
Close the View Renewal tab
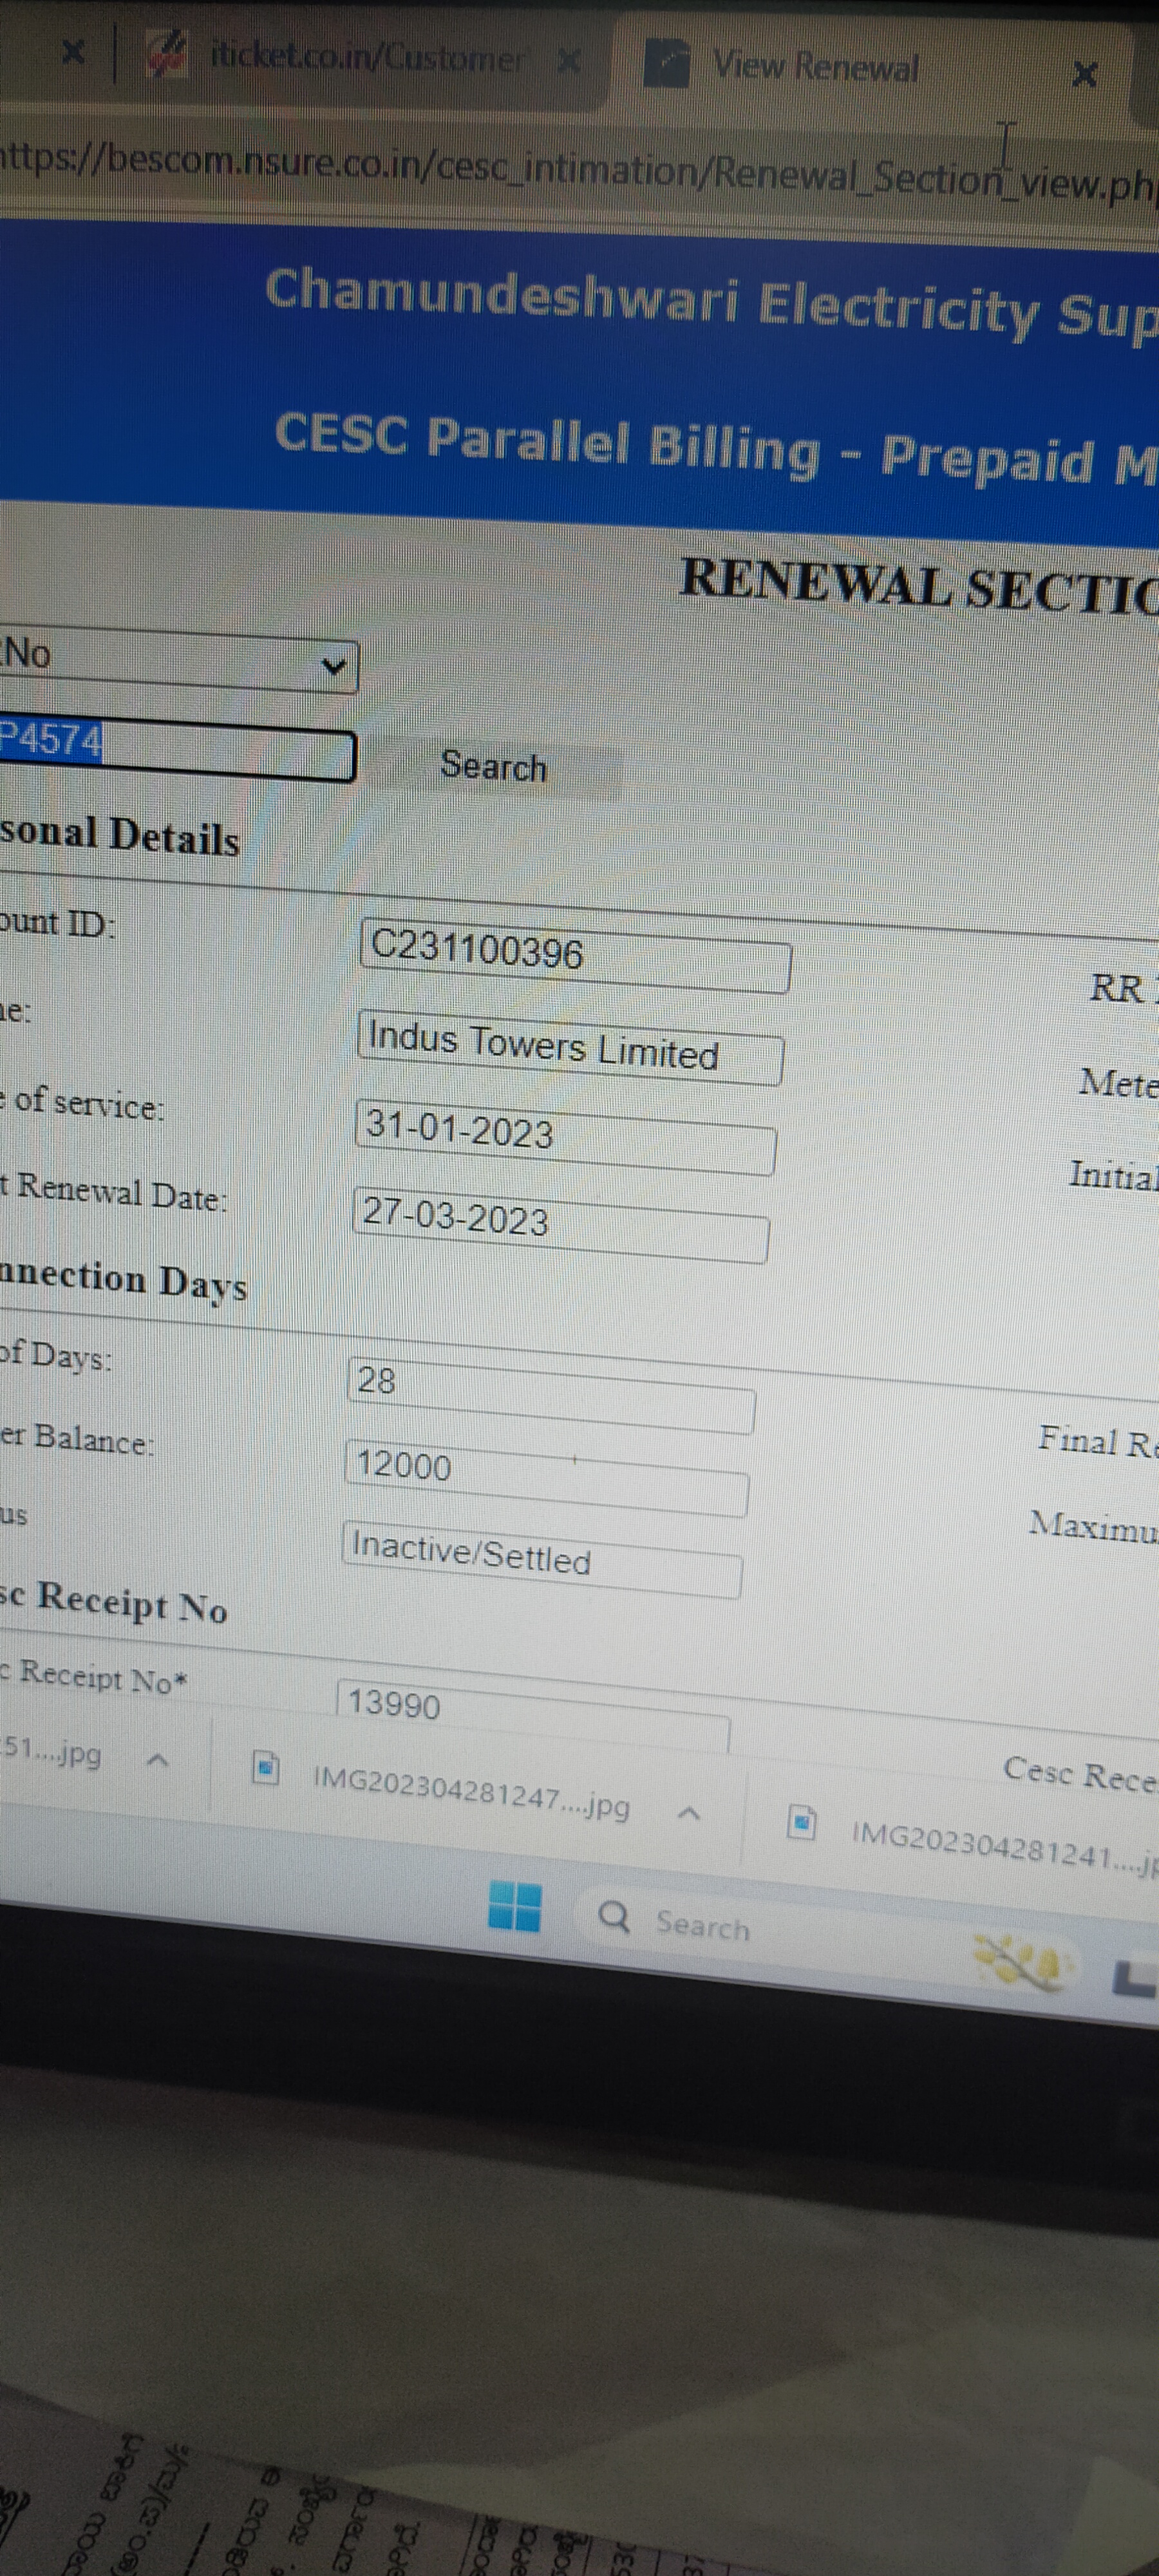[1084, 74]
